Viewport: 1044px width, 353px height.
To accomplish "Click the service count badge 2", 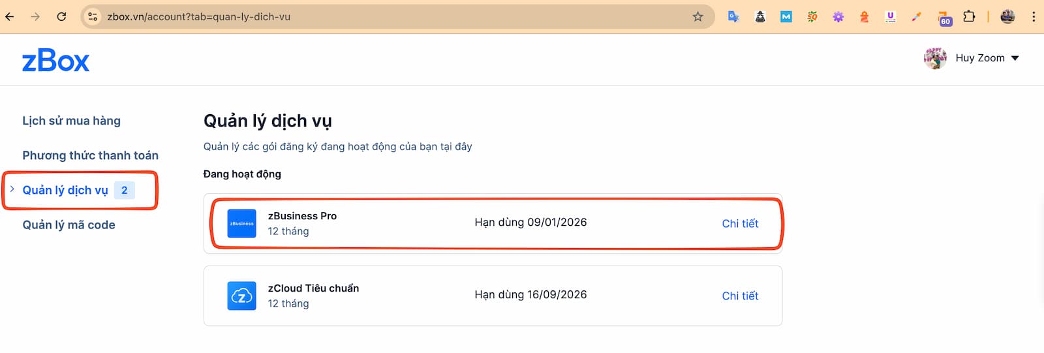I will [124, 190].
